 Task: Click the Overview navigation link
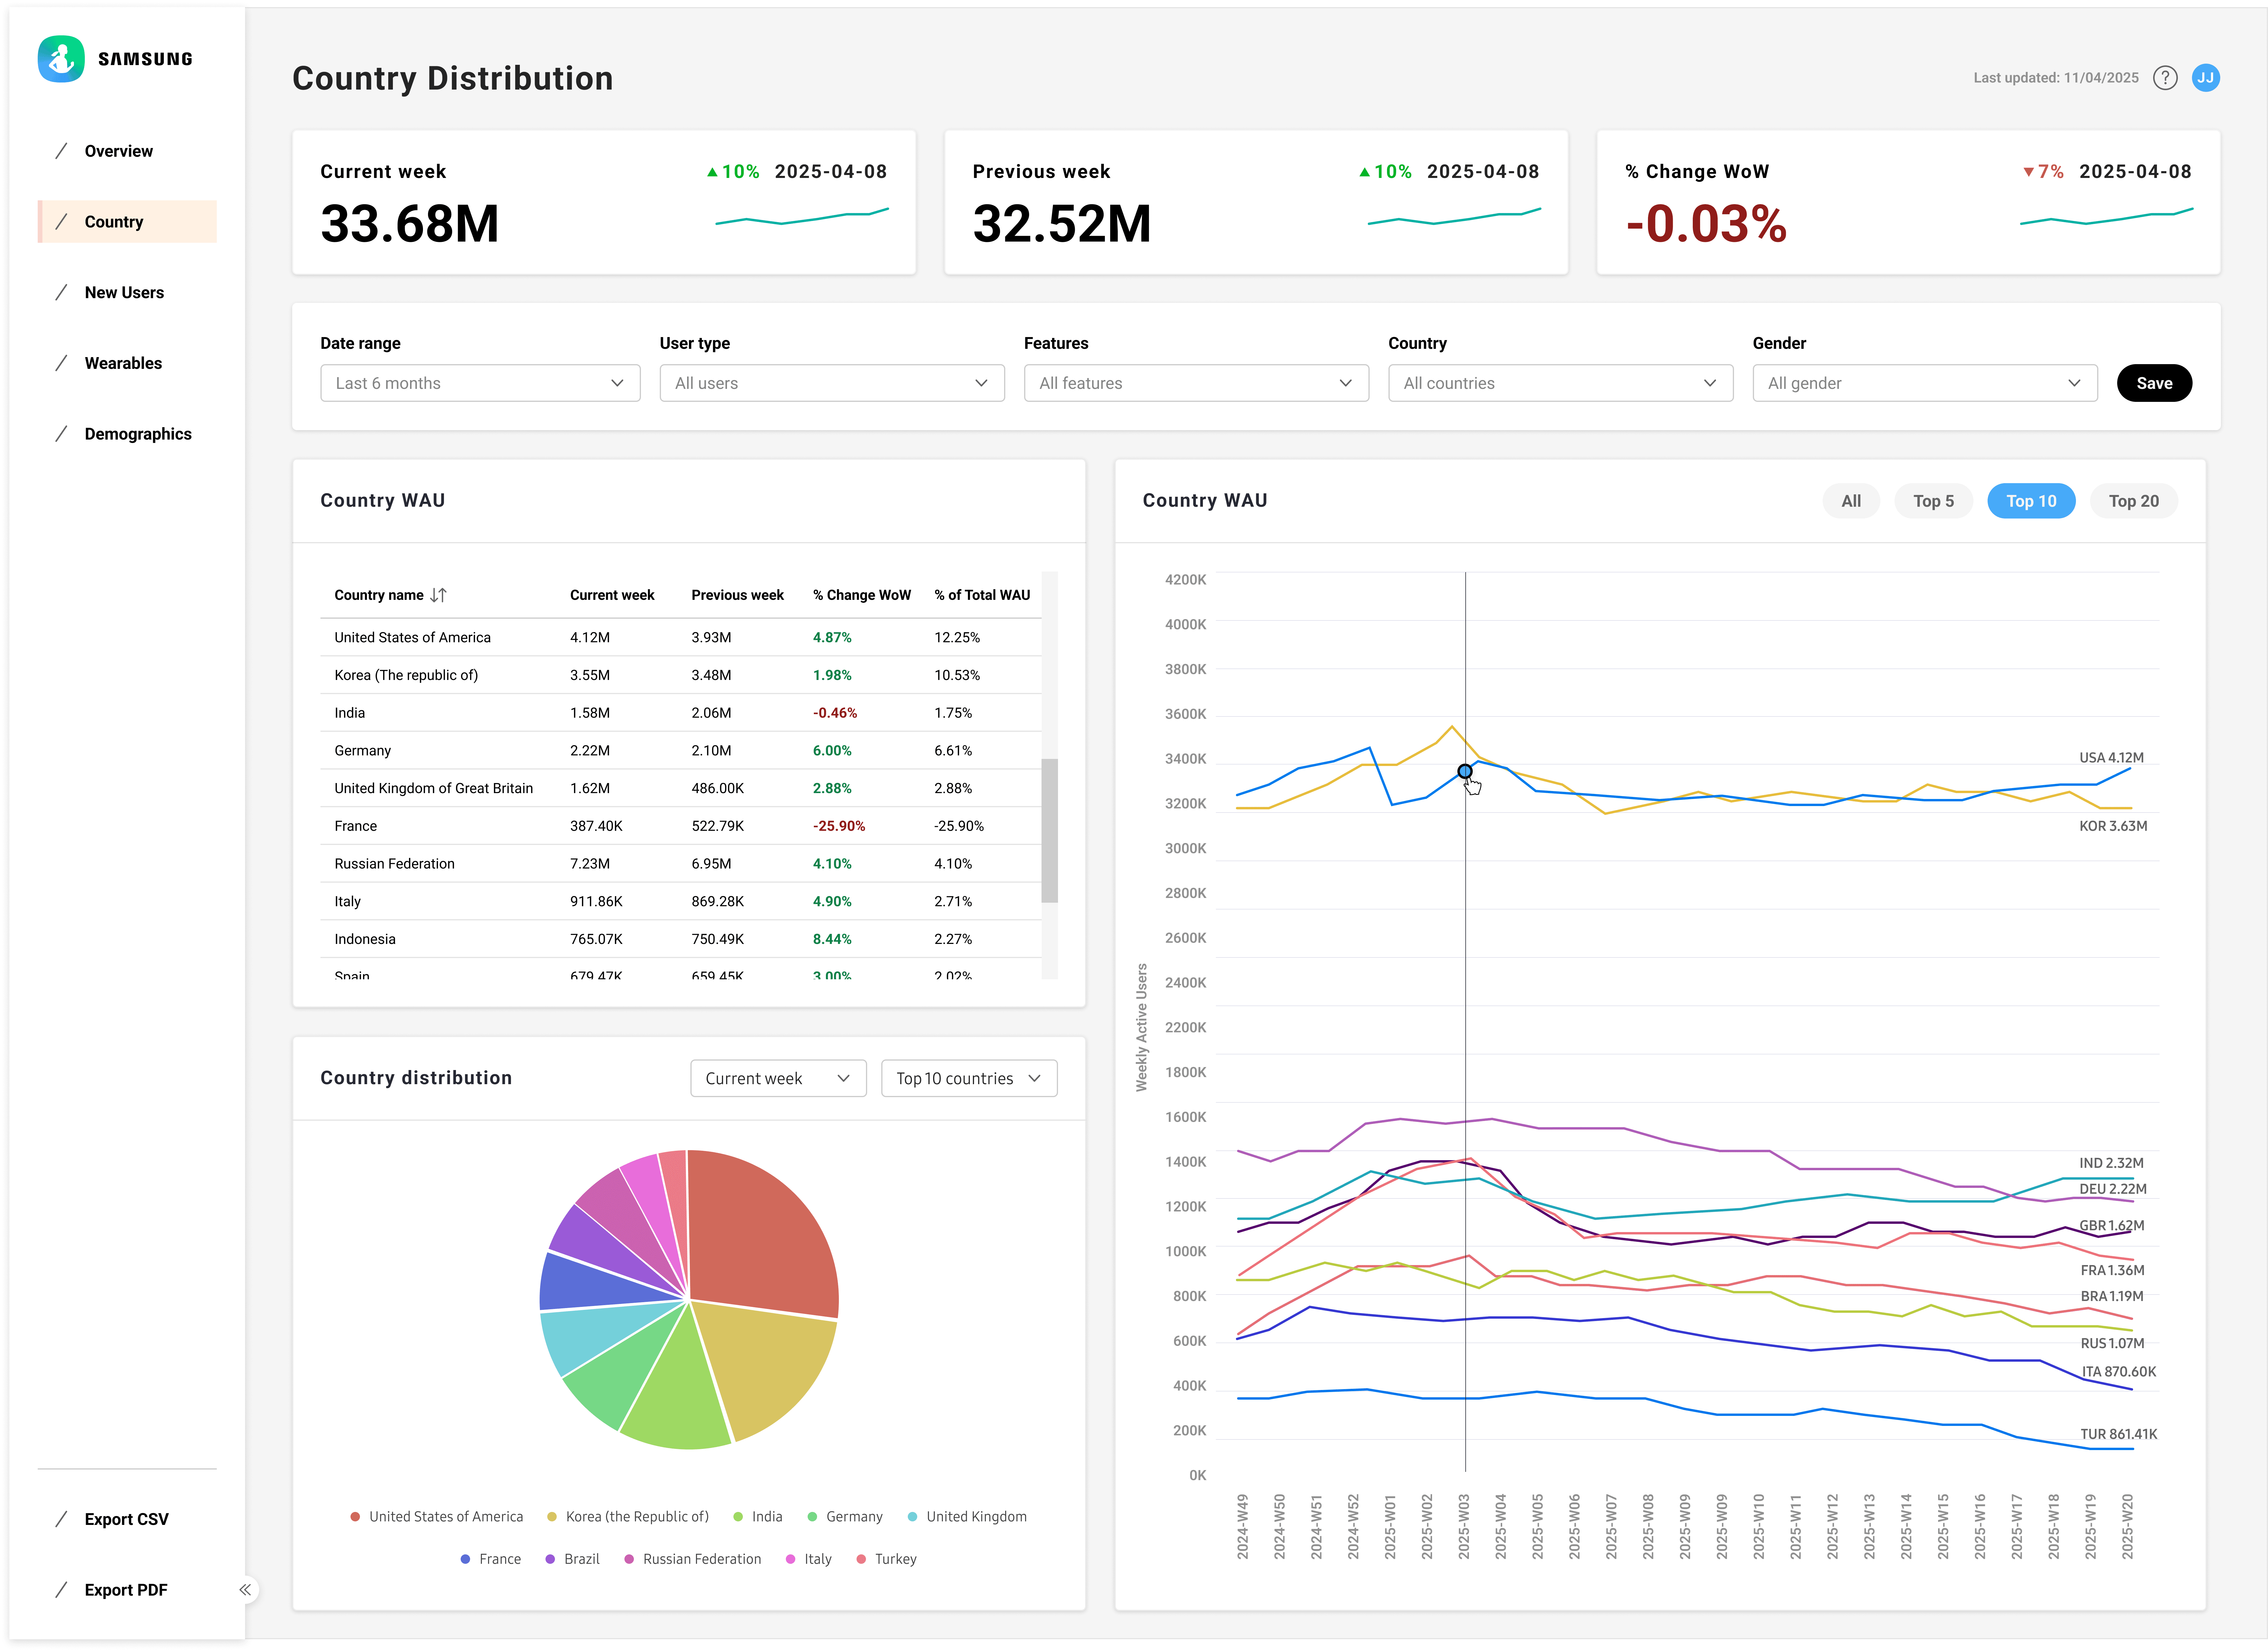coord(118,151)
